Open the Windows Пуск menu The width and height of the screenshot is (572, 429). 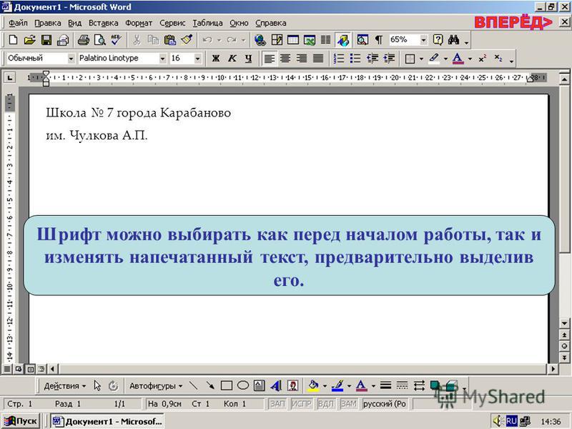click(21, 421)
